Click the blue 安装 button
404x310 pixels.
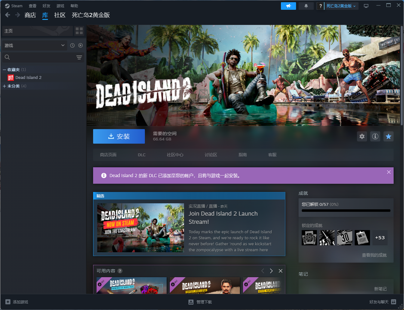[x=119, y=136]
